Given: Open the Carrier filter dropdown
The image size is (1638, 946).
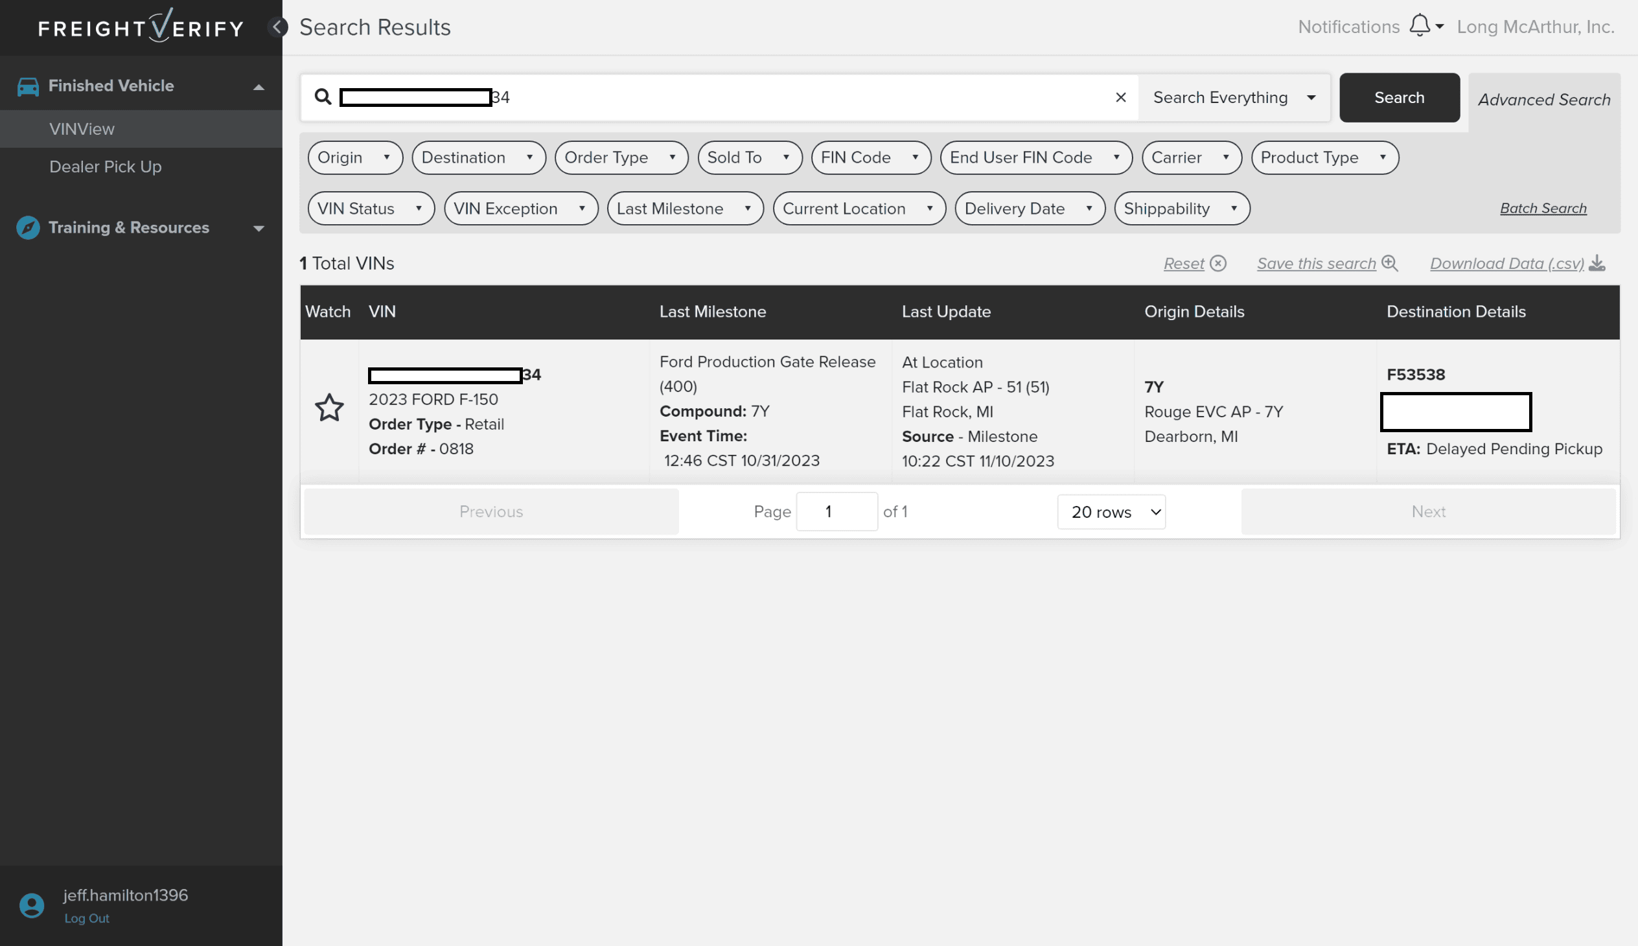Looking at the screenshot, I should pos(1190,158).
